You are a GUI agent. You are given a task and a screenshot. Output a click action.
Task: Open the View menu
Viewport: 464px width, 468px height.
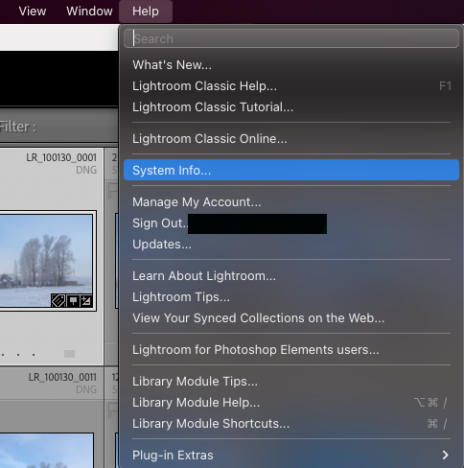click(33, 12)
